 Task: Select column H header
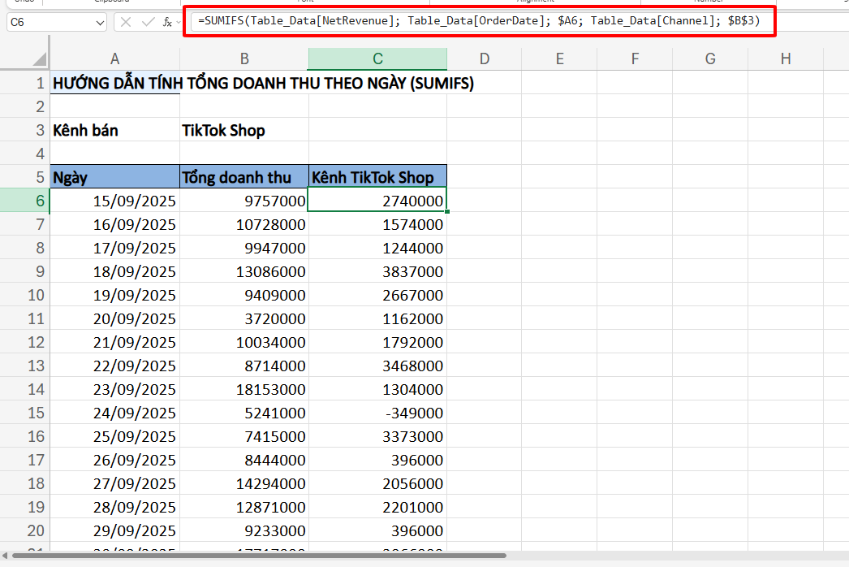785,58
